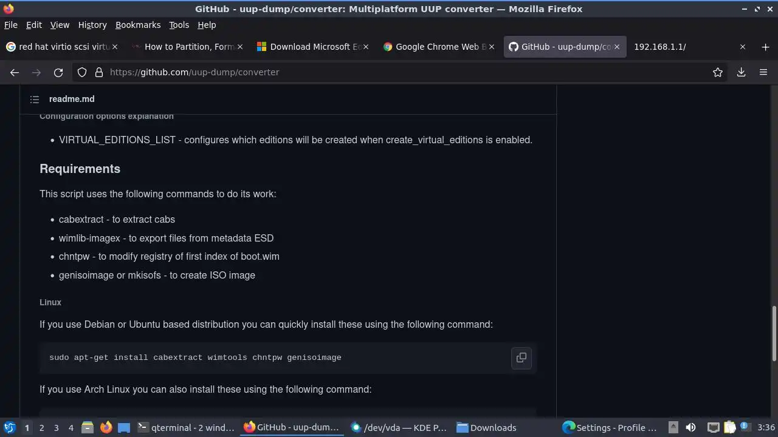Click the show desktop icon in panel
778x437 pixels.
124,427
